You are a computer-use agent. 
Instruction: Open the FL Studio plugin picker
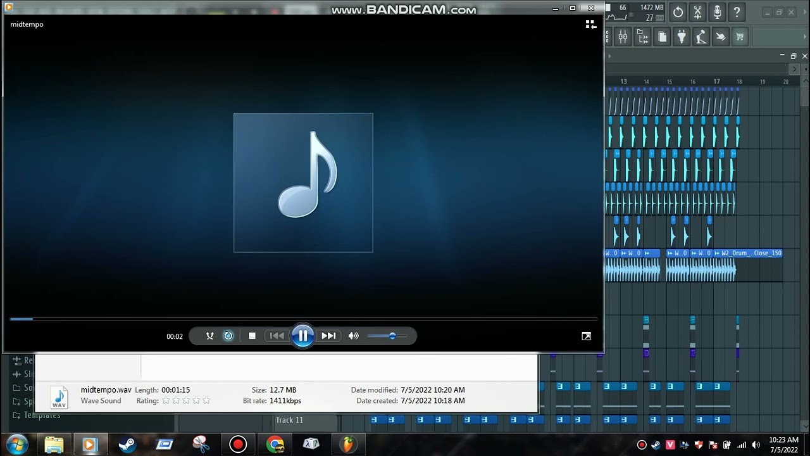tap(682, 37)
